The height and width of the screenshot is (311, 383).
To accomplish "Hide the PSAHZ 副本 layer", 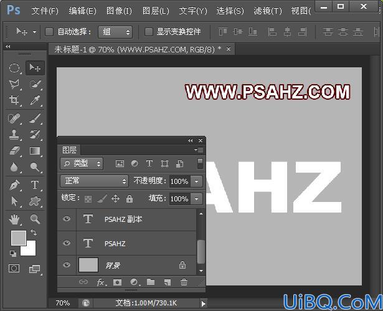I will tap(67, 219).
